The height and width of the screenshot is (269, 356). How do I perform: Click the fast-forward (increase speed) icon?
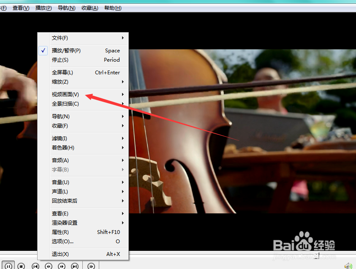coord(62,266)
